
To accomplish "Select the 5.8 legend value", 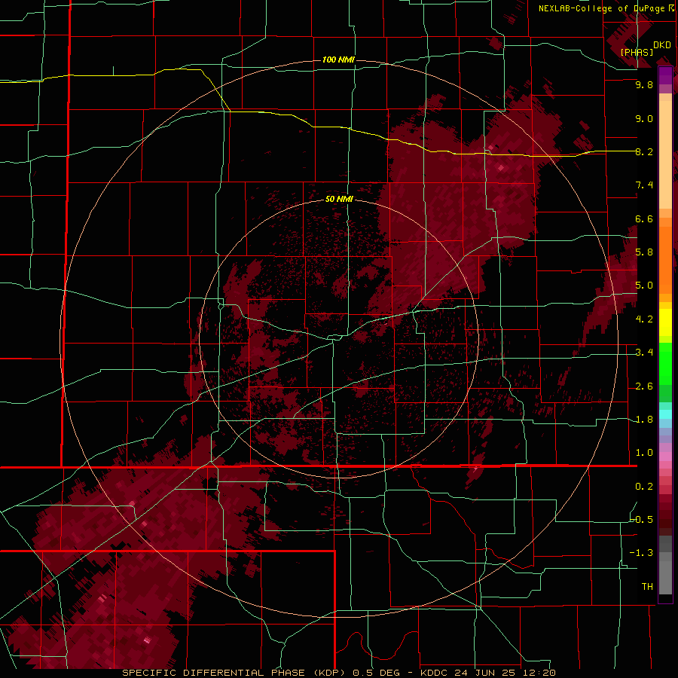I will (644, 252).
